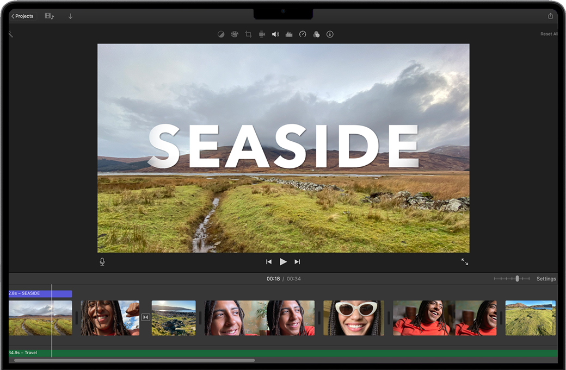Adjust the timeline zoom slider
This screenshot has height=370, width=566.
[517, 279]
